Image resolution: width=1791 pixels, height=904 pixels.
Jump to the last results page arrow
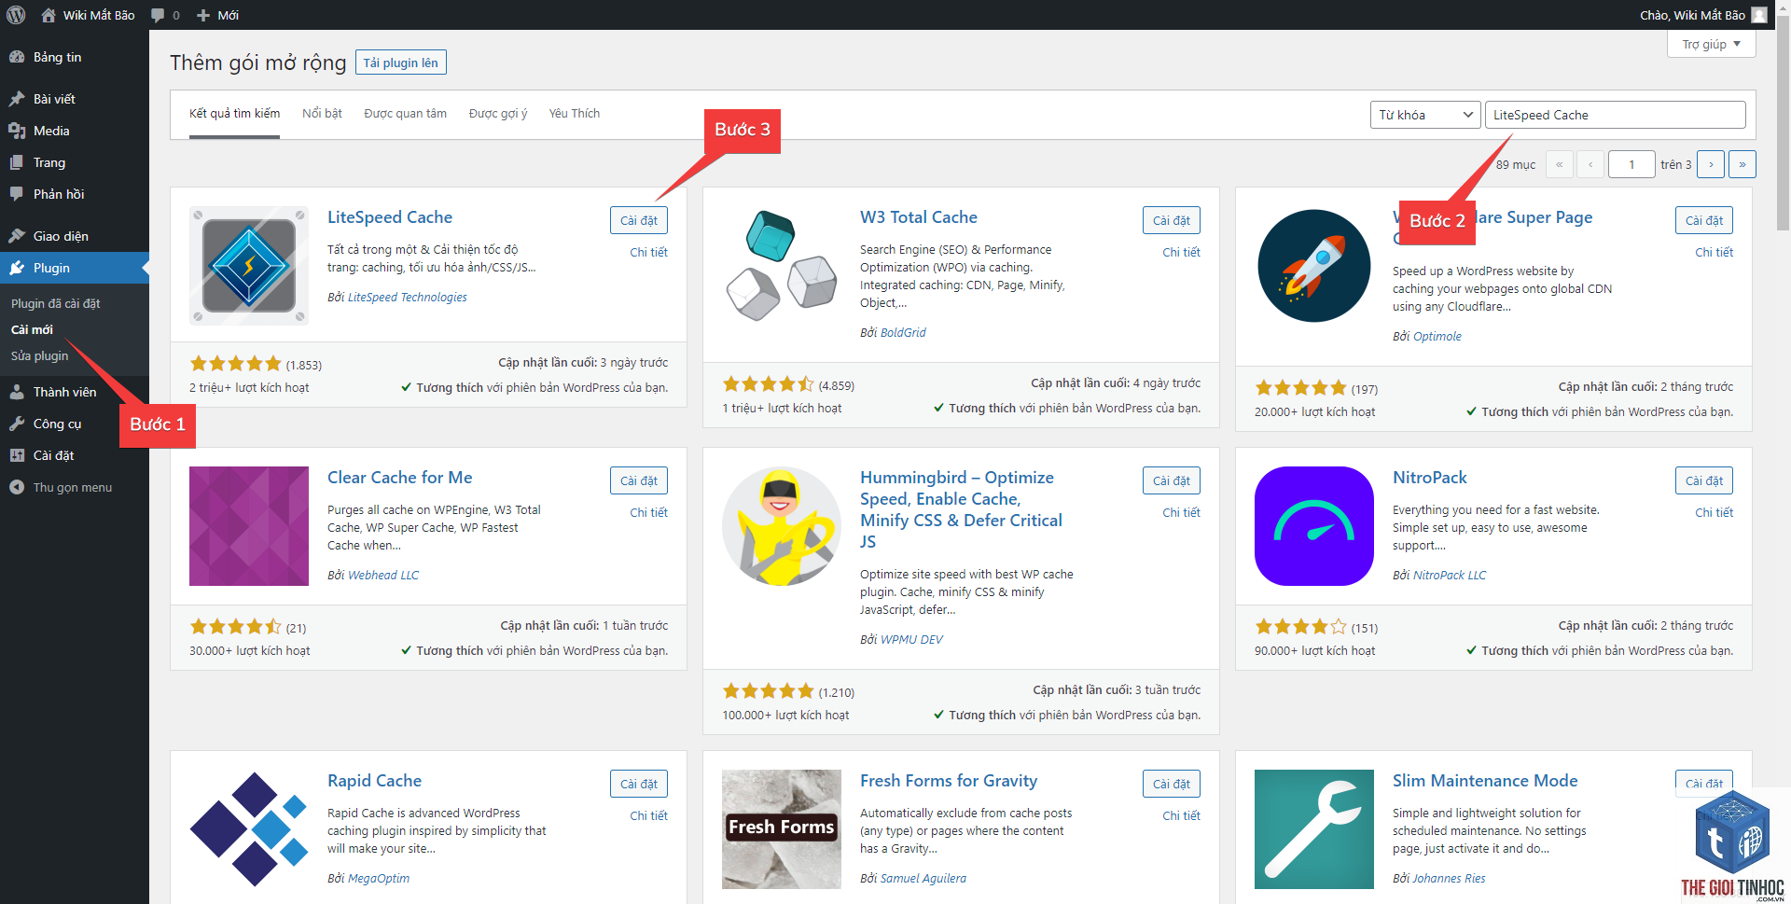1742,164
